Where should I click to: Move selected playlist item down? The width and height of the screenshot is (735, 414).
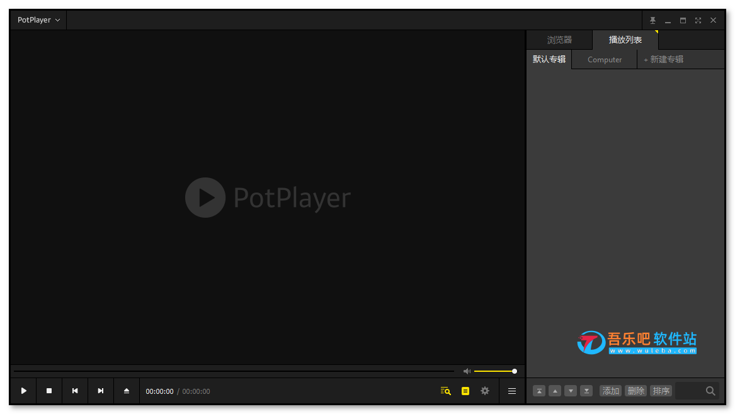click(x=571, y=391)
